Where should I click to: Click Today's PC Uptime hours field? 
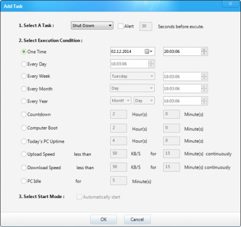coord(119,141)
